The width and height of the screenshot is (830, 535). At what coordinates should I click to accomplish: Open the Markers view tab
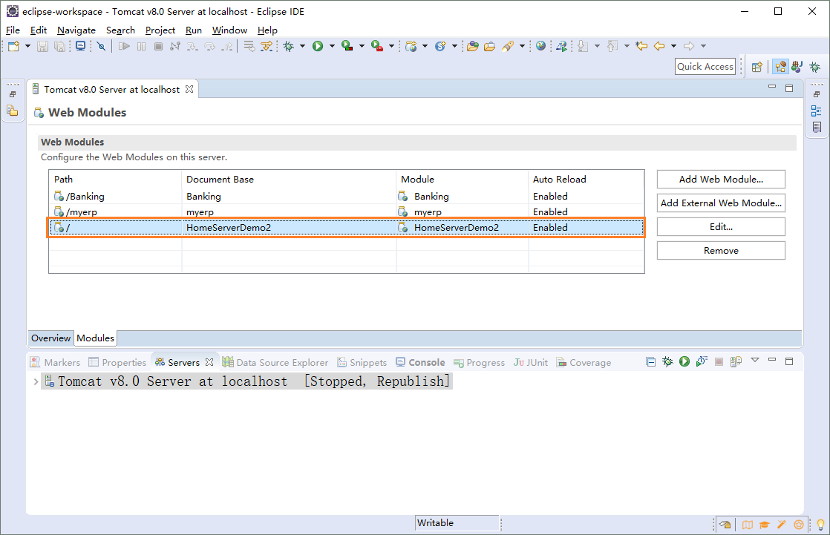[56, 363]
